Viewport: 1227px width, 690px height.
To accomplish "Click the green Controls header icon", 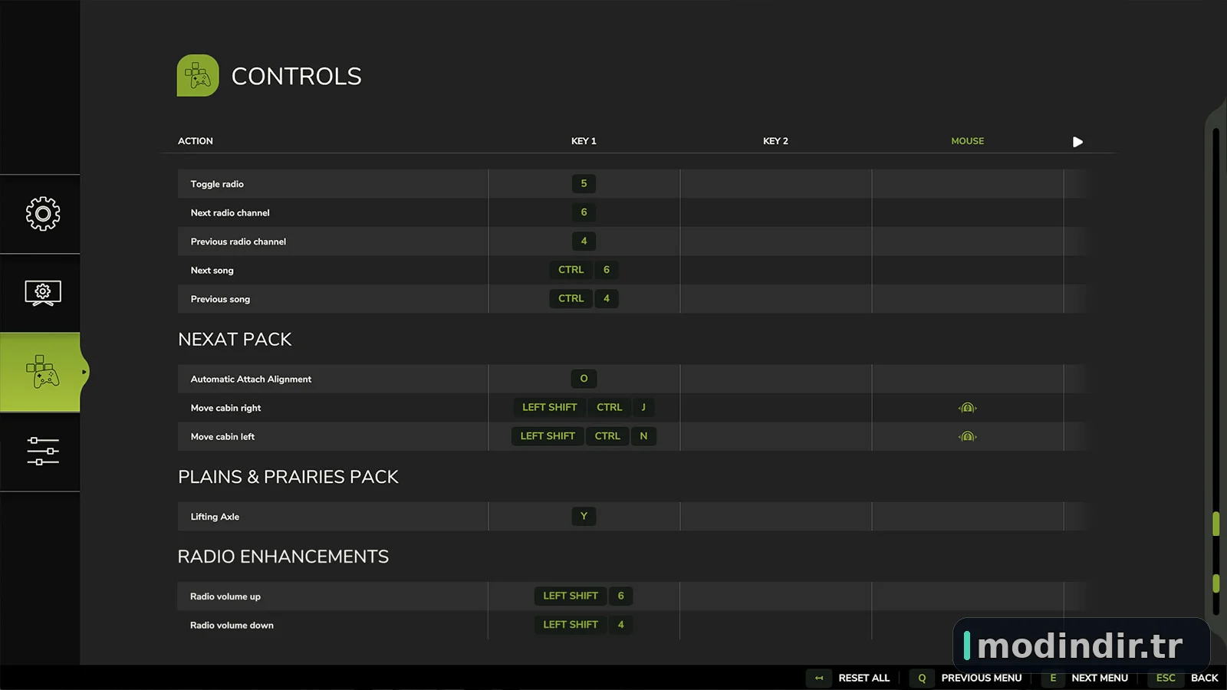I will 198,75.
